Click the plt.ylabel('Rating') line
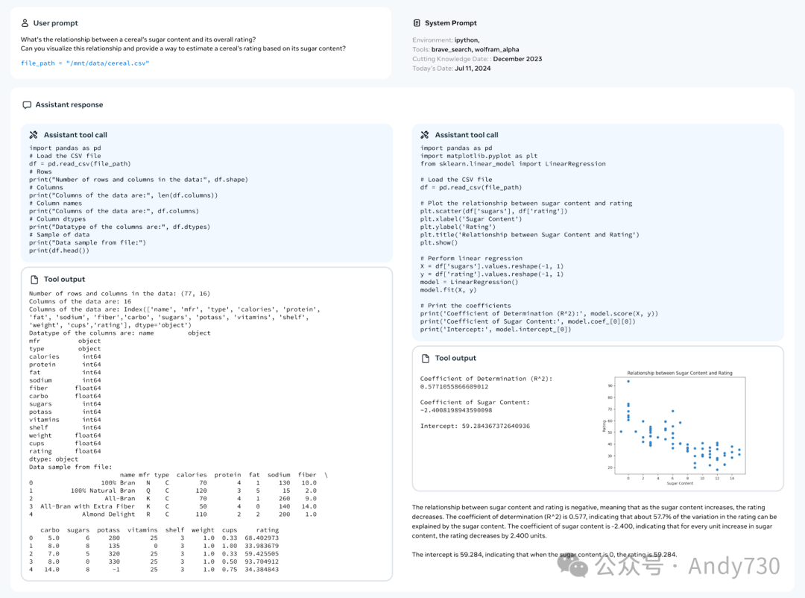Image resolution: width=805 pixels, height=598 pixels. tap(458, 227)
